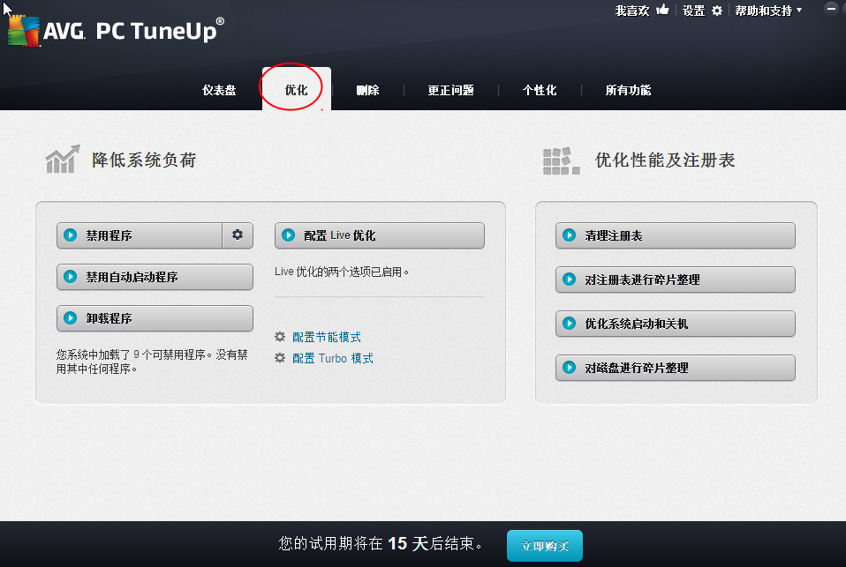Click the thumbs-up 我喜欢 icon
Viewport: 846px width, 567px height.
pos(662,10)
